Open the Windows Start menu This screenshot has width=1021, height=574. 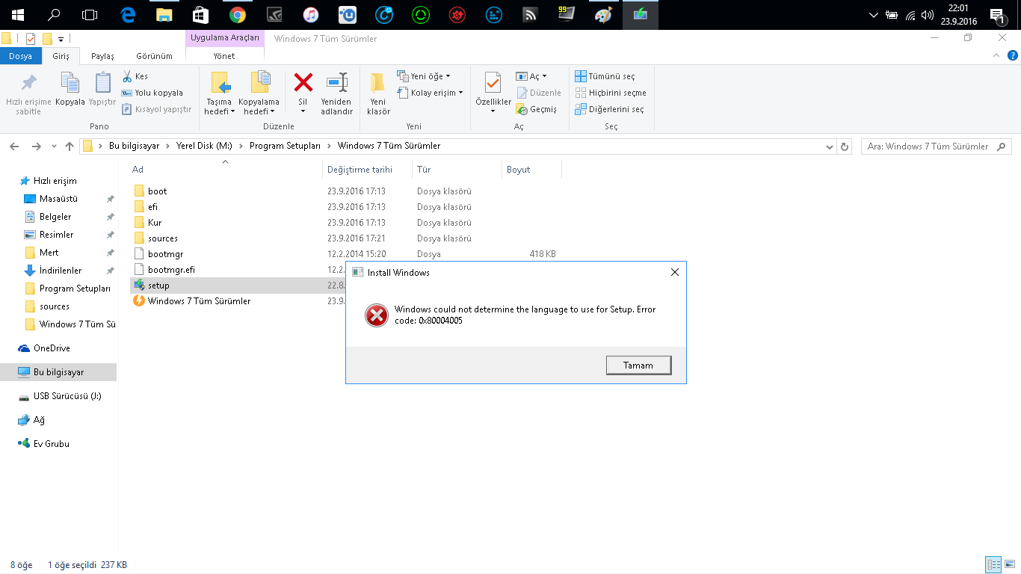pyautogui.click(x=17, y=15)
